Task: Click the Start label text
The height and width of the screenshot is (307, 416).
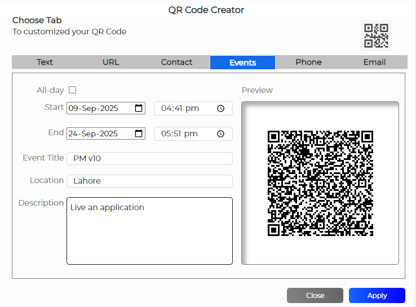Action: (x=54, y=107)
